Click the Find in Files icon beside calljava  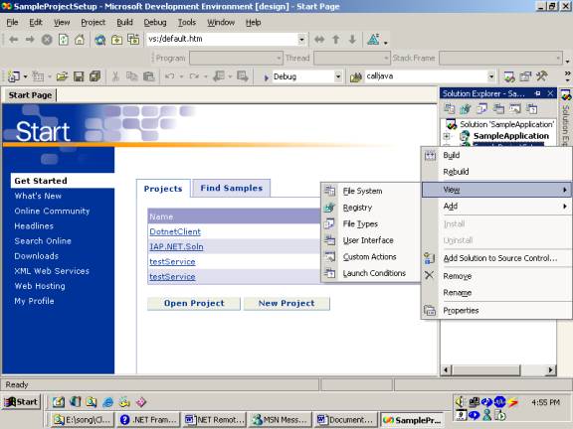(355, 77)
